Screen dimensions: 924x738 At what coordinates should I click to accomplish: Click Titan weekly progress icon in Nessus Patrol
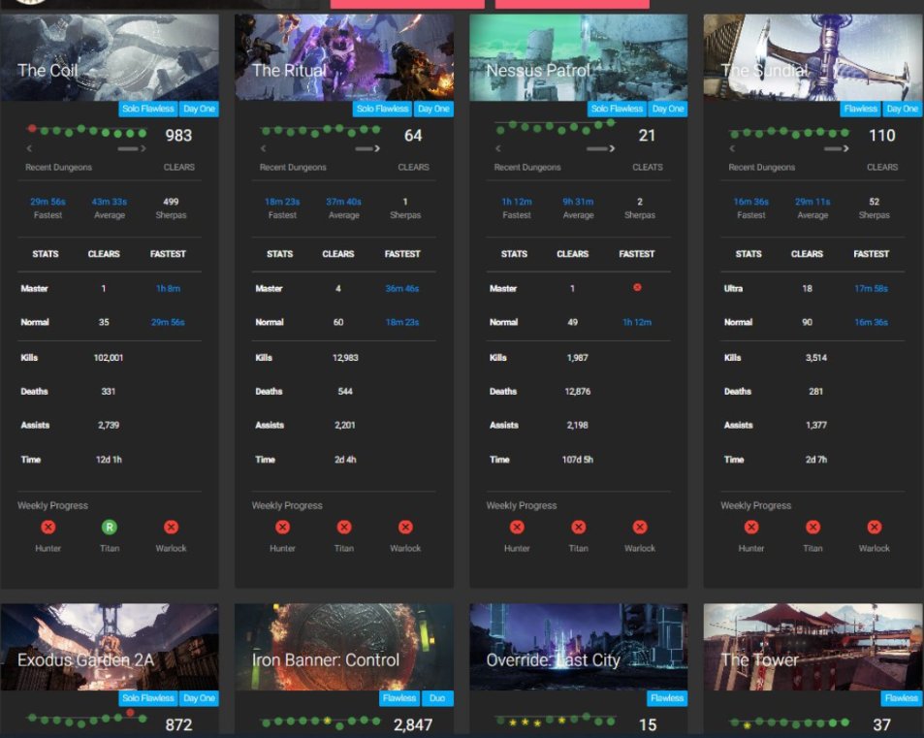tap(579, 527)
